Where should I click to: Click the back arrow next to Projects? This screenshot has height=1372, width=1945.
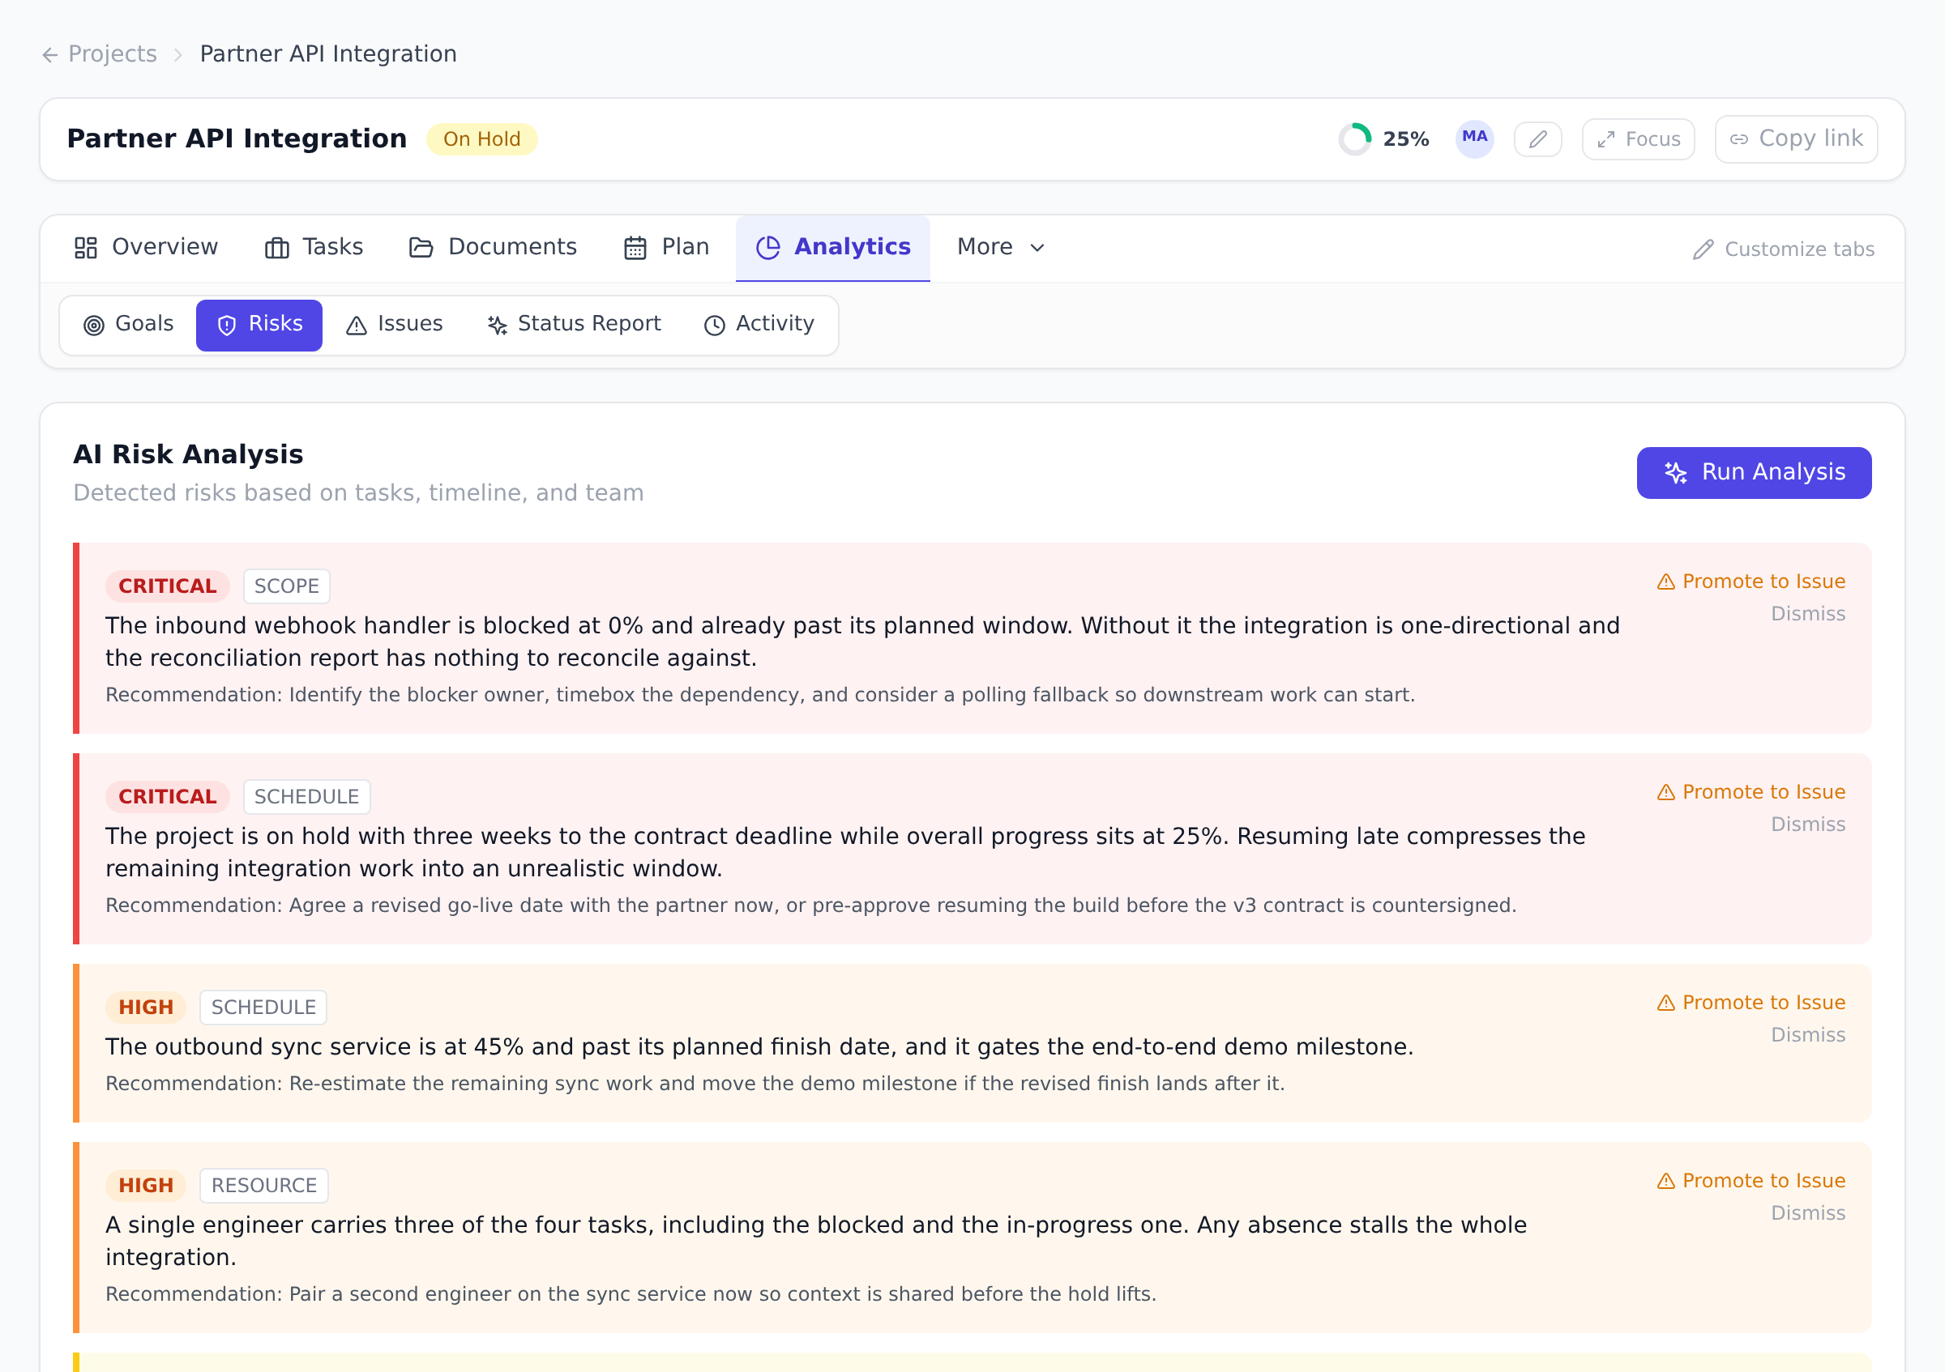pos(50,55)
